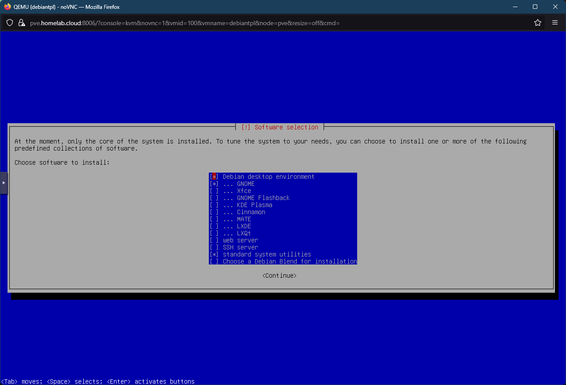
Task: Click the site security padlock icon
Action: pos(21,23)
